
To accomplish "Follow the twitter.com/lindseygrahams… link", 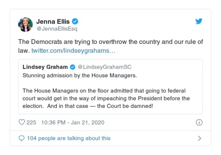I will pyautogui.click(x=73, y=51).
